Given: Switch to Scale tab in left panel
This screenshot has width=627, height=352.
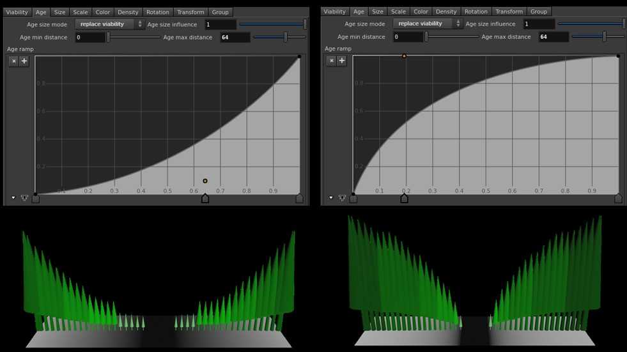Looking at the screenshot, I should point(81,12).
